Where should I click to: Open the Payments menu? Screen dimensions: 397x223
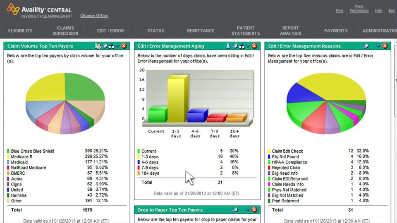tap(336, 31)
